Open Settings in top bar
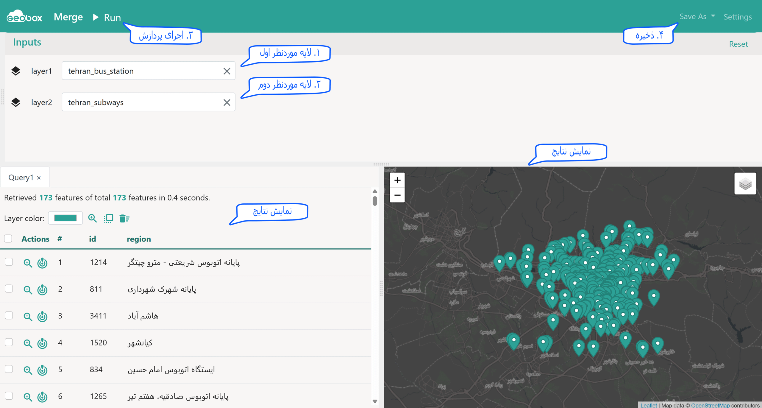762x408 pixels. [x=738, y=17]
